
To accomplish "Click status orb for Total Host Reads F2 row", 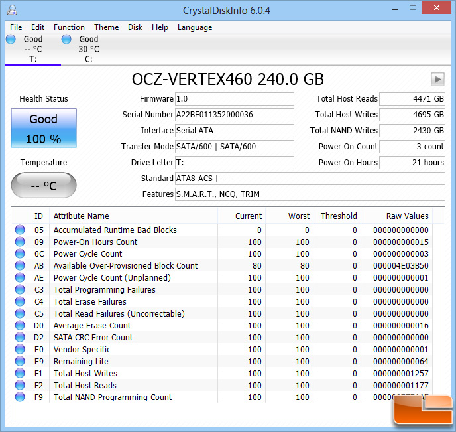I will click(20, 385).
